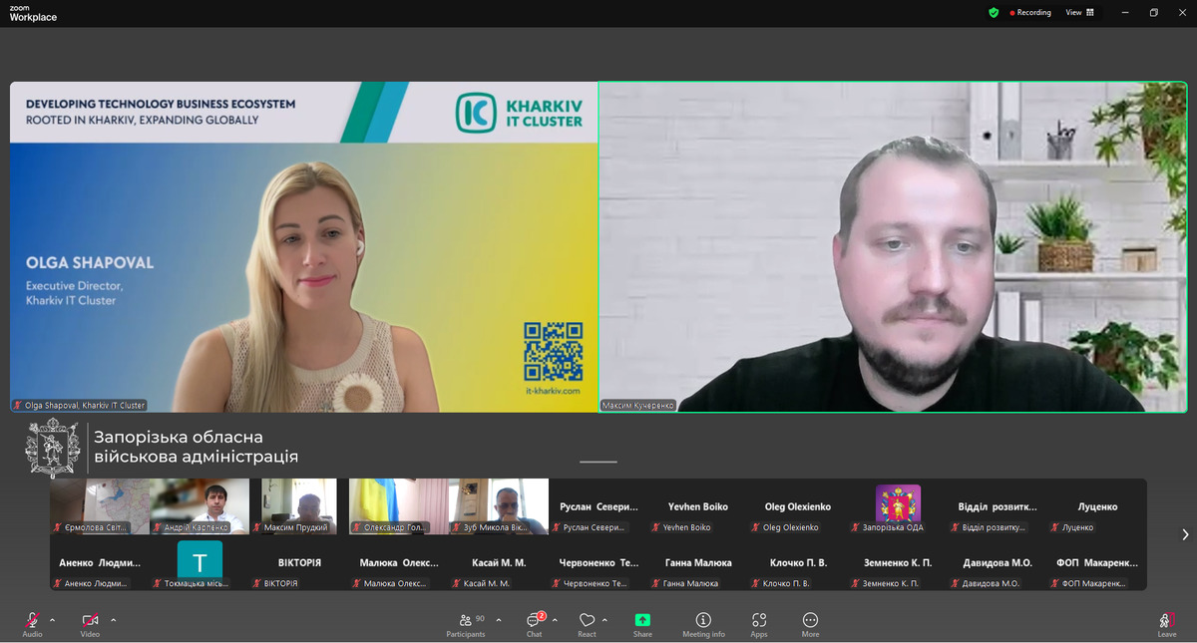
Task: Select the Червоненко Те... participant tile
Action: click(598, 562)
